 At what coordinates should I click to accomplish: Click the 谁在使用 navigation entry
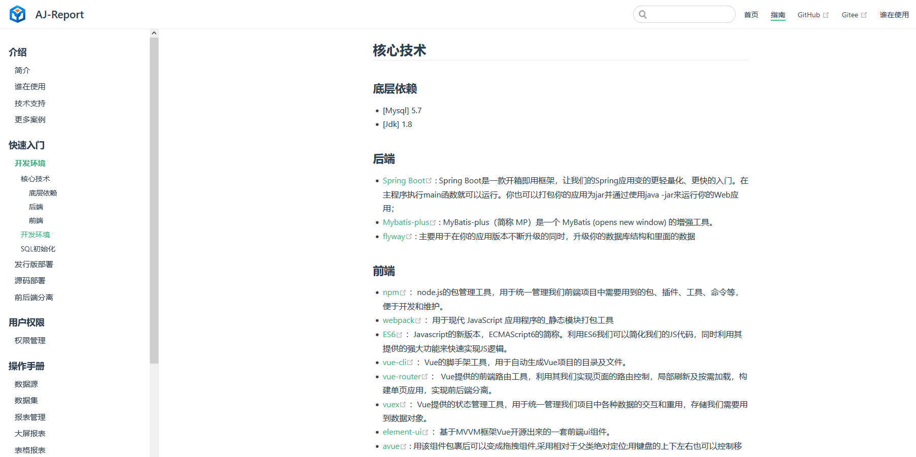[x=894, y=15]
